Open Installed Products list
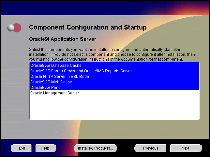Image resolution: width=210 pixels, height=157 pixels. coord(95,148)
